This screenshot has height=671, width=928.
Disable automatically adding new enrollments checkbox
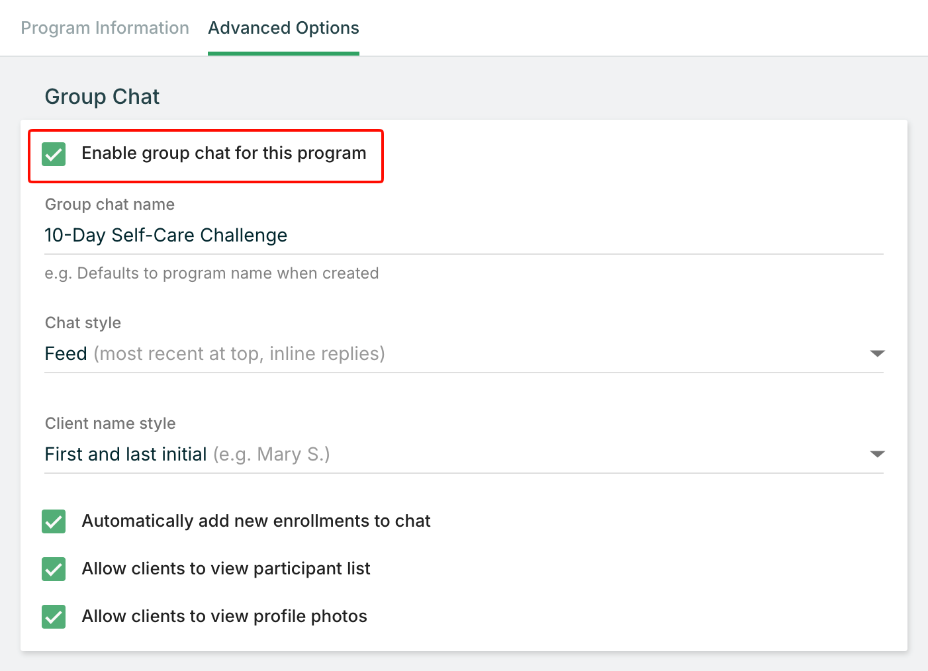pos(54,521)
